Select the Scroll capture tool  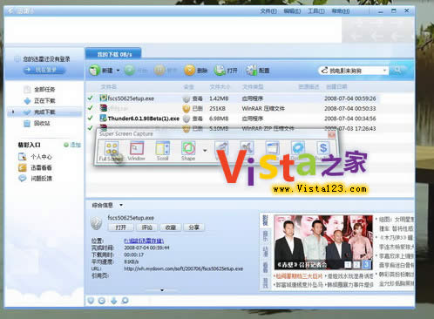(162, 151)
